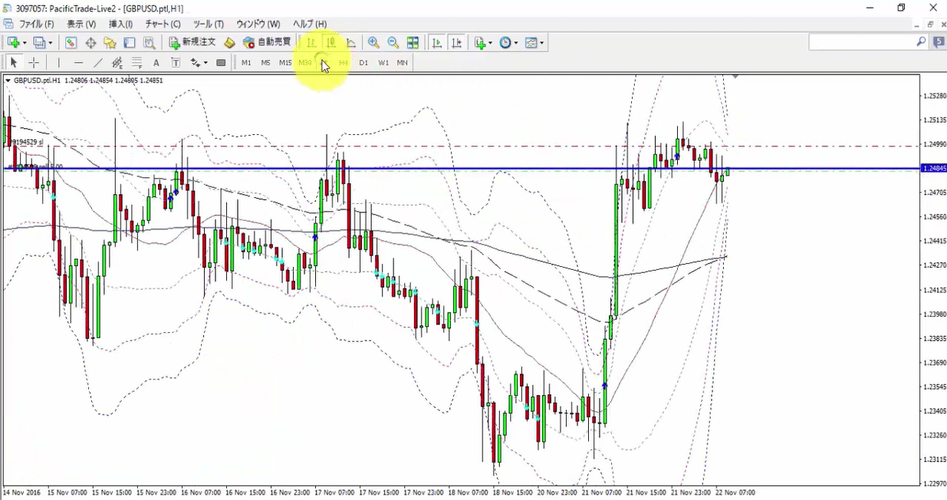Toggle 自動売買 auto trading

coord(266,43)
